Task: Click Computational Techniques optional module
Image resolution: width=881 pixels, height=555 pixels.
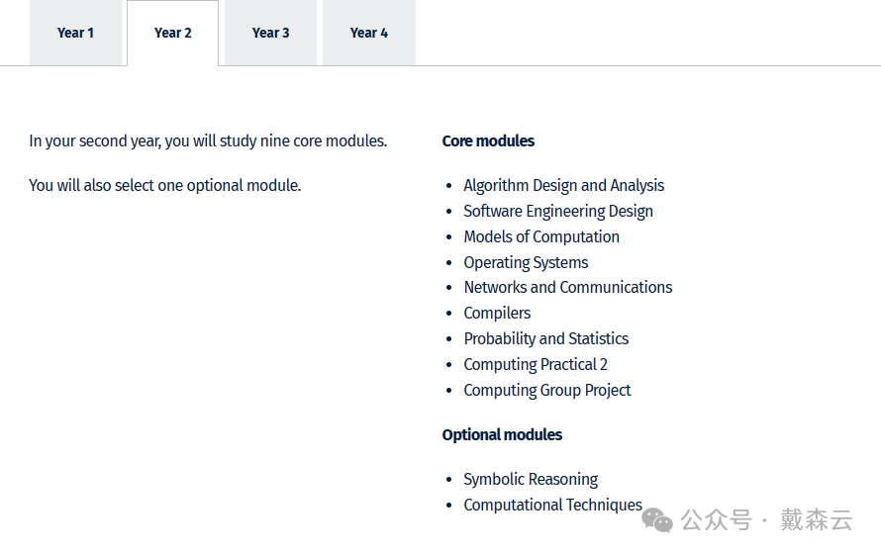Action: 552,505
